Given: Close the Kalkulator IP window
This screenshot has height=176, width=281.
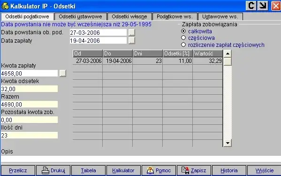Looking at the screenshot, I should point(276,6).
